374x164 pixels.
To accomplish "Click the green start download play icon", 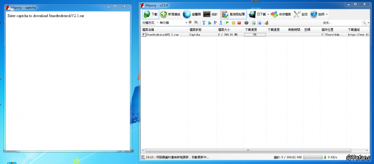I will coord(228,23).
